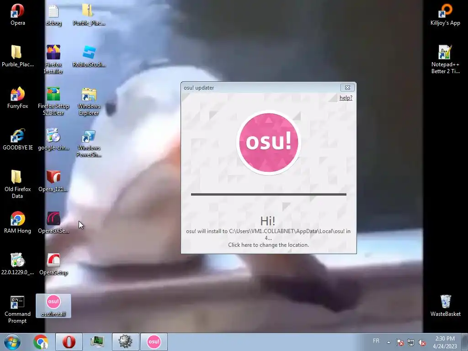Open the FurryFox shortcut

18,98
